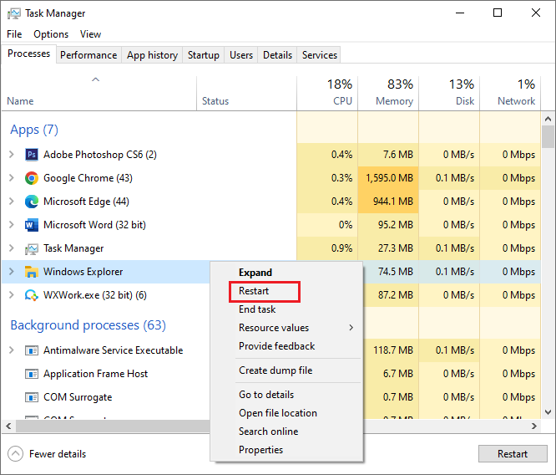The image size is (556, 475).
Task: Click the Task Manager title bar icon
Action: (14, 13)
